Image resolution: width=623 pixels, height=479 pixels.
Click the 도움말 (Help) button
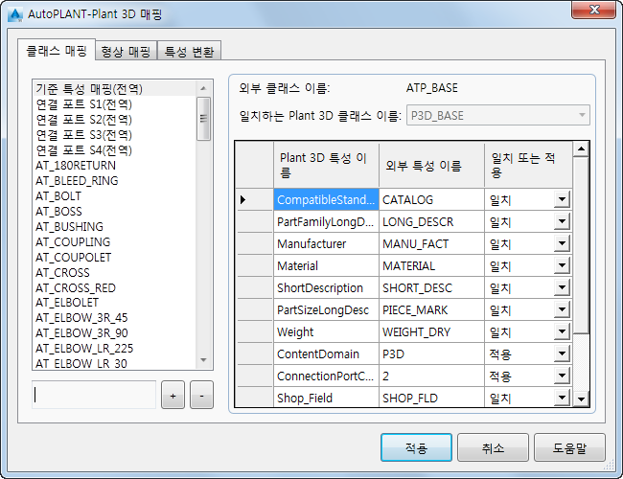pyautogui.click(x=569, y=447)
